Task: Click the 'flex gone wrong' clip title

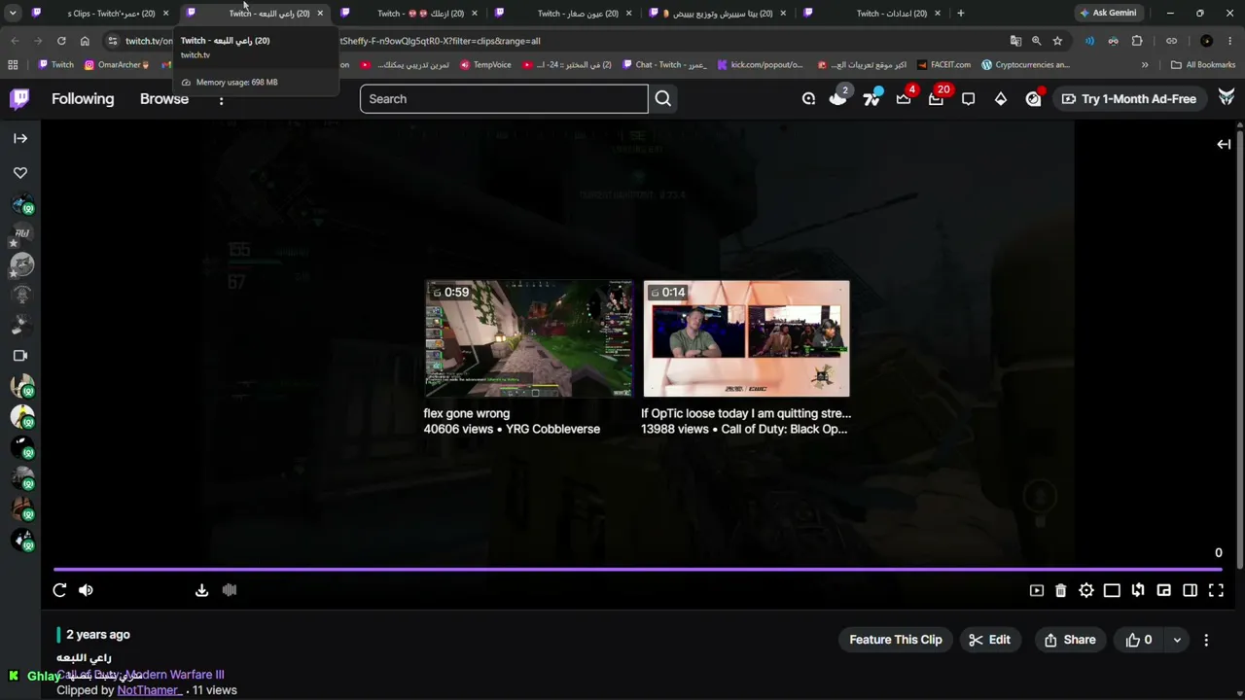Action: [467, 413]
